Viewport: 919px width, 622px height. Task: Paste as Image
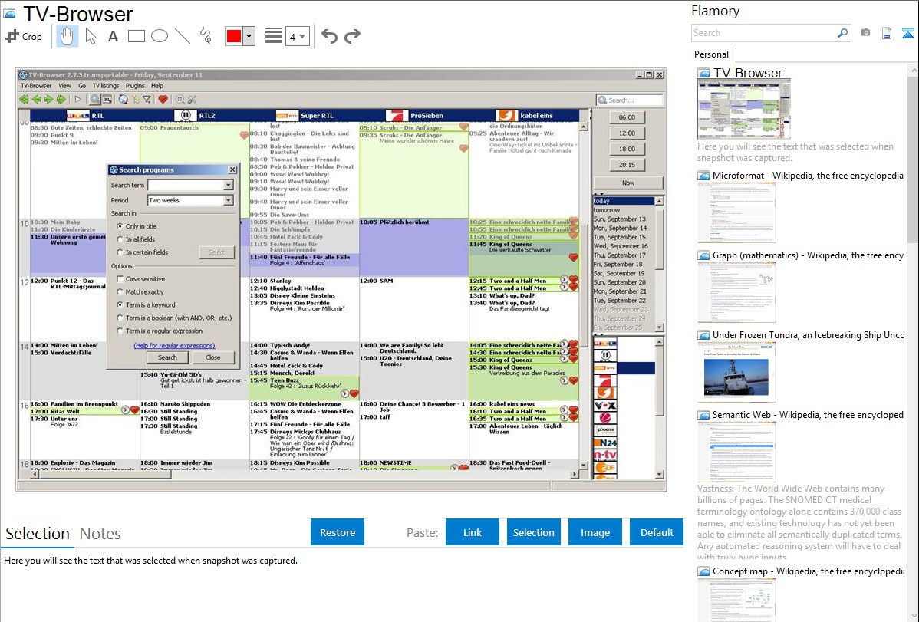click(595, 532)
